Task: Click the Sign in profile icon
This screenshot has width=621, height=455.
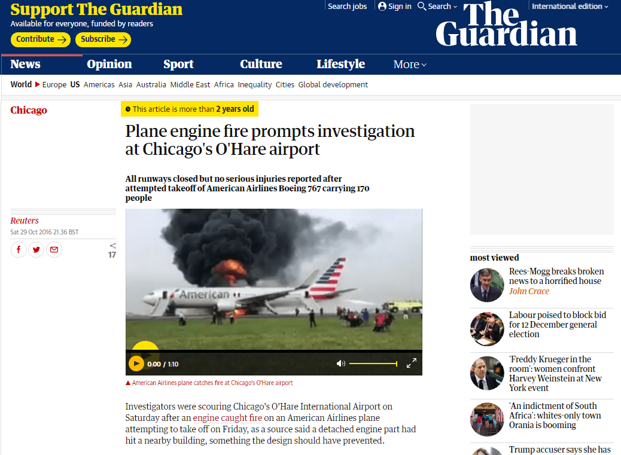Action: [x=382, y=7]
